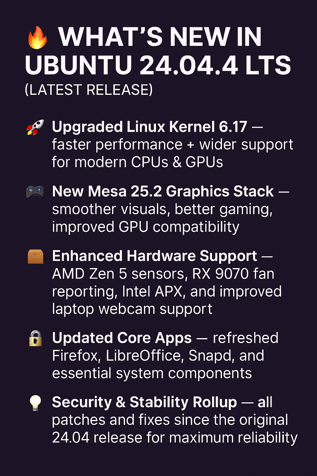Click the 'Updated Core Apps' heading
Viewport: 317px width, 476px height.
click(x=122, y=338)
